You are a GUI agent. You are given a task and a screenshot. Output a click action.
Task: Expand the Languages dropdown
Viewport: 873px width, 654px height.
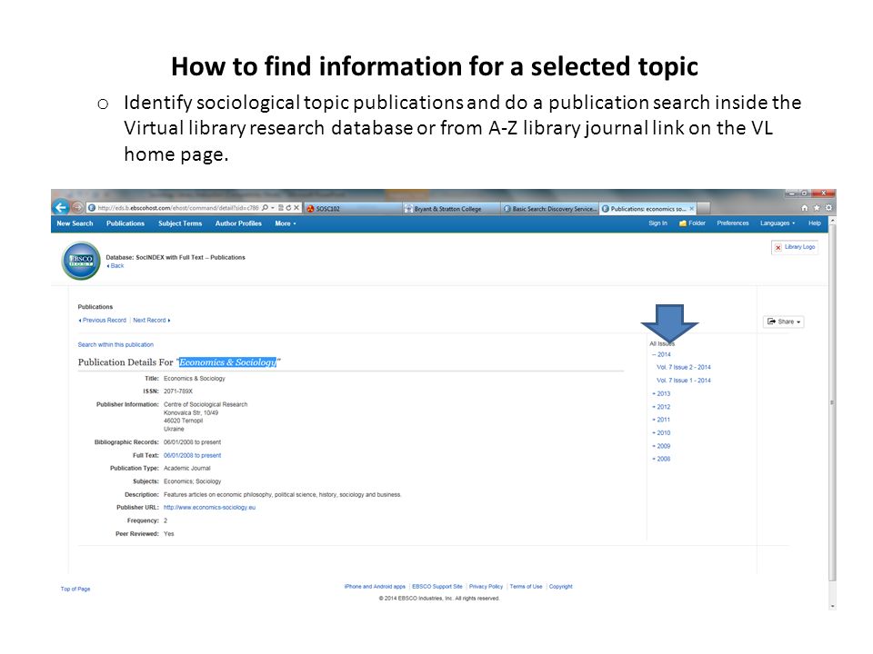[x=778, y=223]
